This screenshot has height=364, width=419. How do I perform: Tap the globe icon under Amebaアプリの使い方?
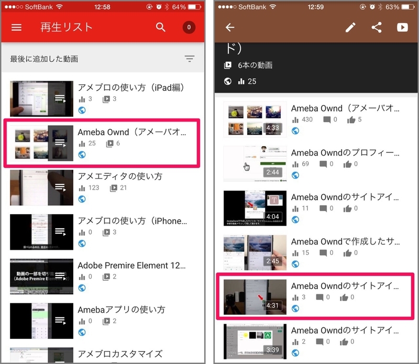(x=82, y=332)
